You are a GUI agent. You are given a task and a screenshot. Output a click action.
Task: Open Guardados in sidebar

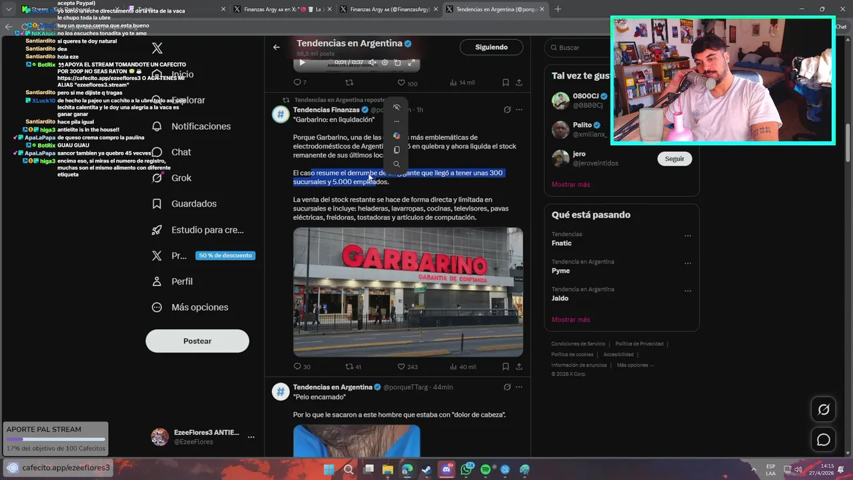(184, 203)
